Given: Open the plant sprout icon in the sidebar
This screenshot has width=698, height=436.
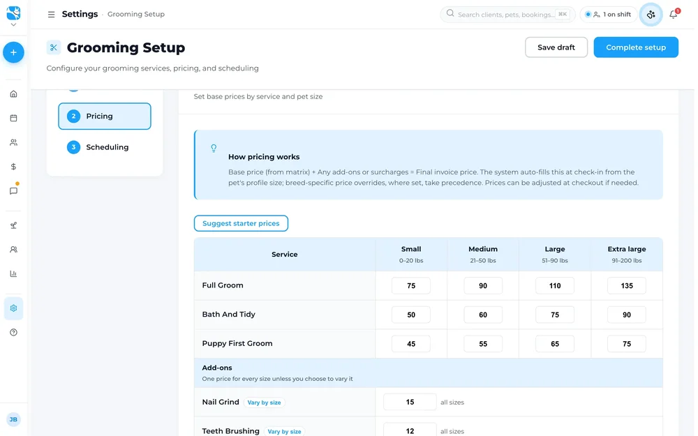Looking at the screenshot, I should [13, 225].
